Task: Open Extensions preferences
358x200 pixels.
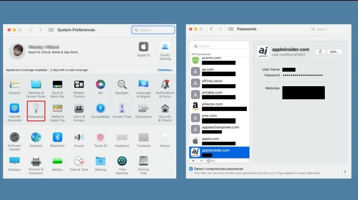Action: 144,111
